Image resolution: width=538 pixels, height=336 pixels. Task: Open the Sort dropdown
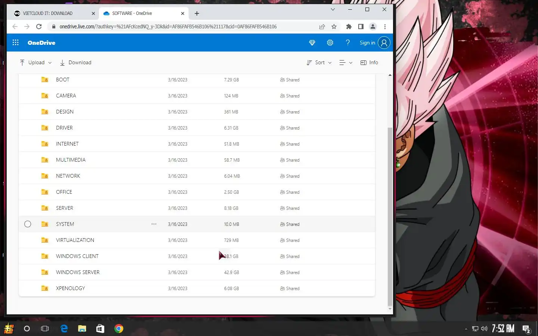point(319,63)
